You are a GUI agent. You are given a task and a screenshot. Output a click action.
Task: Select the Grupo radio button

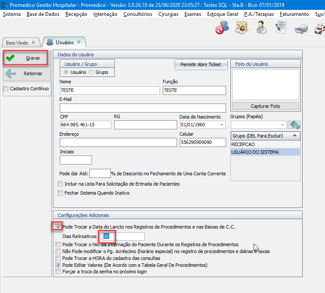[x=91, y=72]
